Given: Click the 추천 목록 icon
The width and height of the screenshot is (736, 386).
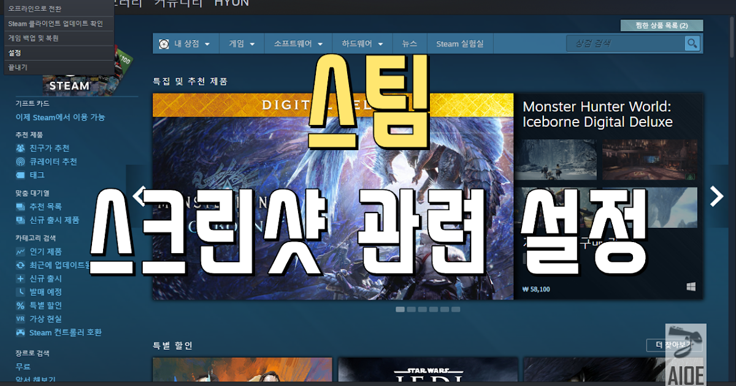Looking at the screenshot, I should point(20,206).
